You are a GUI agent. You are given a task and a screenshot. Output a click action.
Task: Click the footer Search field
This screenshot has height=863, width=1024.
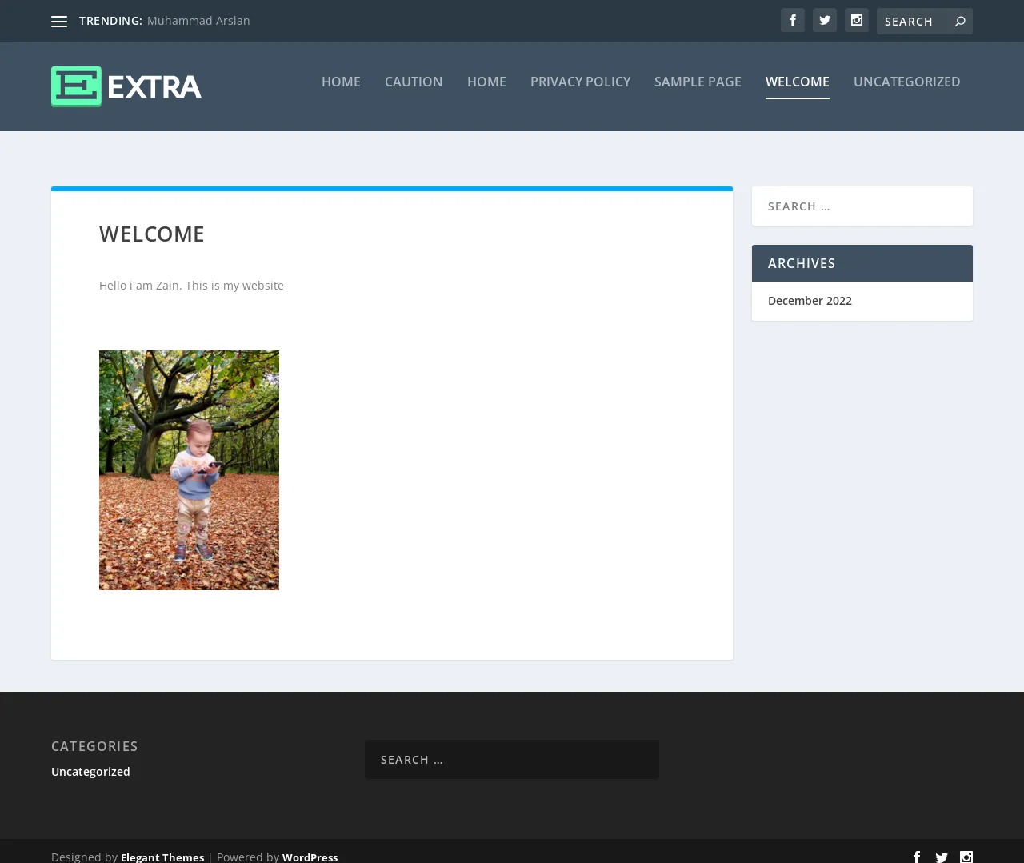pyautogui.click(x=512, y=760)
